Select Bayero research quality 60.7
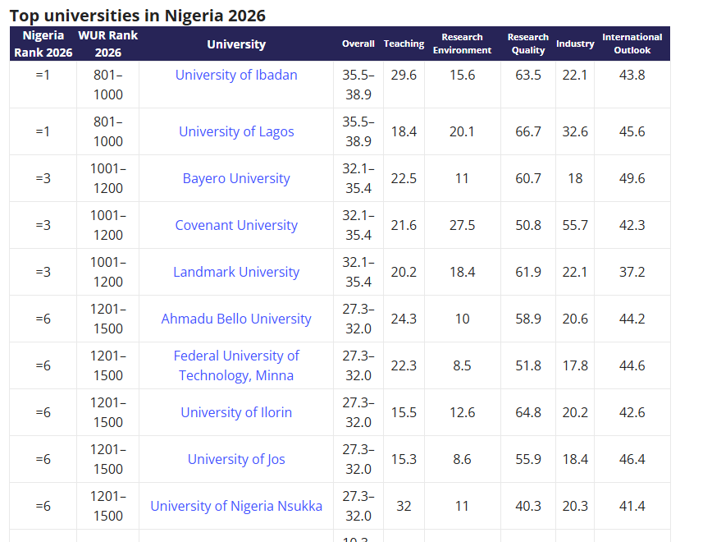Image resolution: width=712 pixels, height=542 pixels. (528, 178)
